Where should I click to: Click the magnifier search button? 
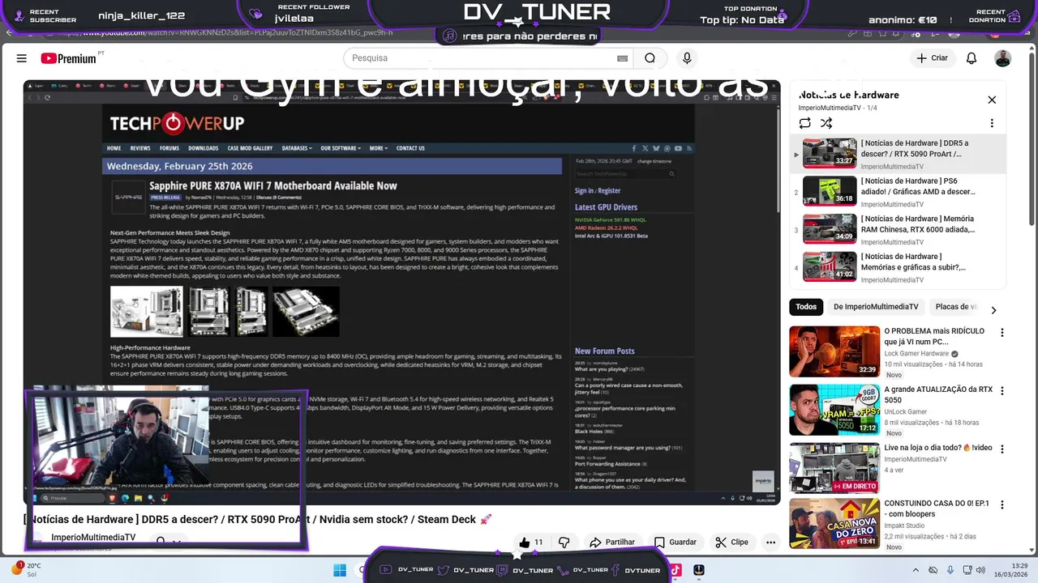(650, 58)
